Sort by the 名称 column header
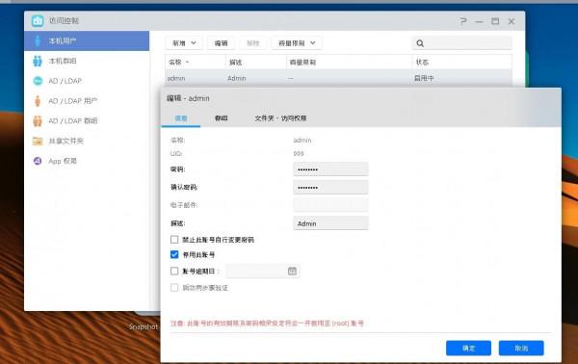 coord(196,63)
